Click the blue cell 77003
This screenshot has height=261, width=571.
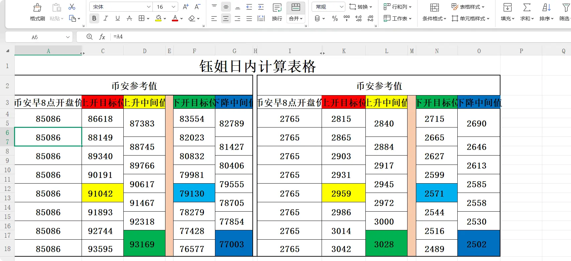(x=234, y=244)
